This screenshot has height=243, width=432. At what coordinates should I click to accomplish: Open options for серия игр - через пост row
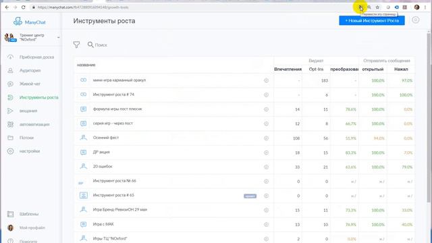point(266,124)
